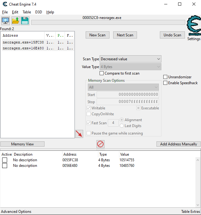Viewport: 201px width, 215px height.
Task: Click the scan progress bar
Action: 108,22
